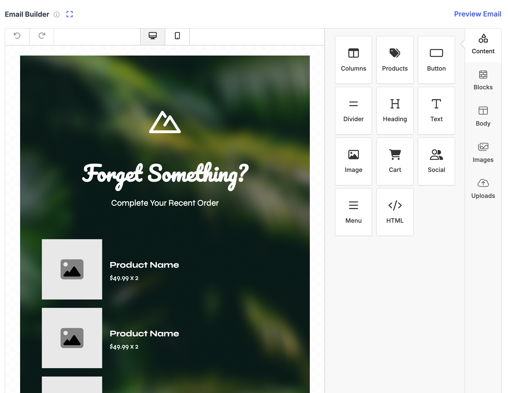This screenshot has height=393, width=508.
Task: Select the Columns content block
Action: 353,60
